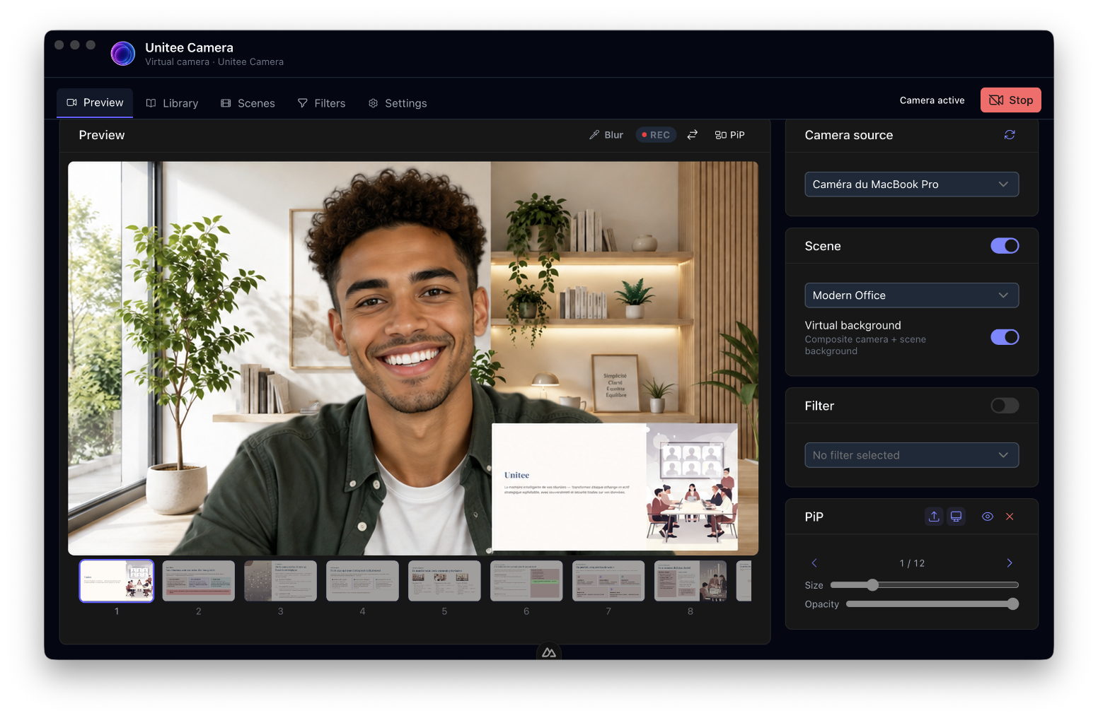Open the Scenes tab

(248, 103)
